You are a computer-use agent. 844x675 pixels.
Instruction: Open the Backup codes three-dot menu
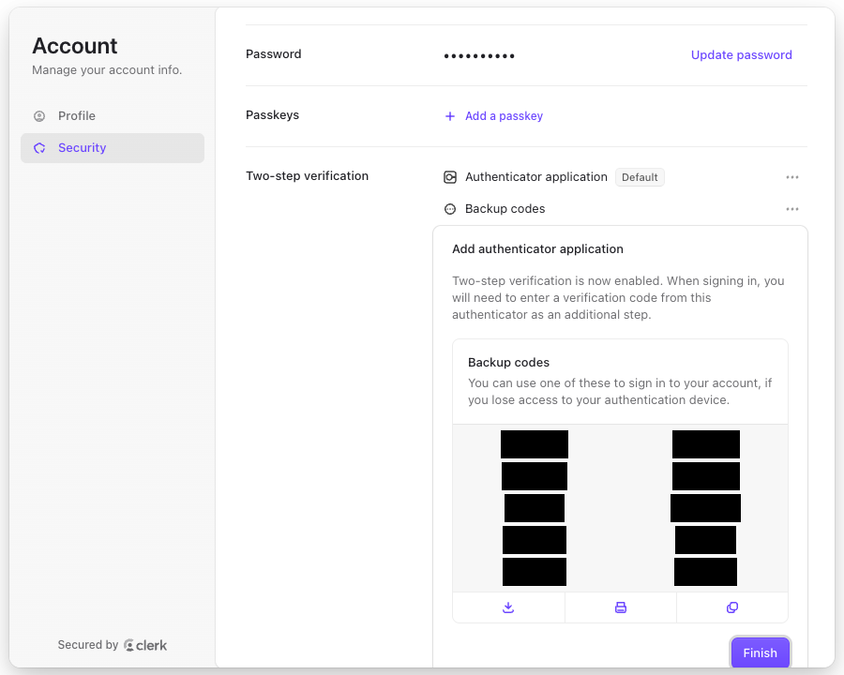click(792, 209)
